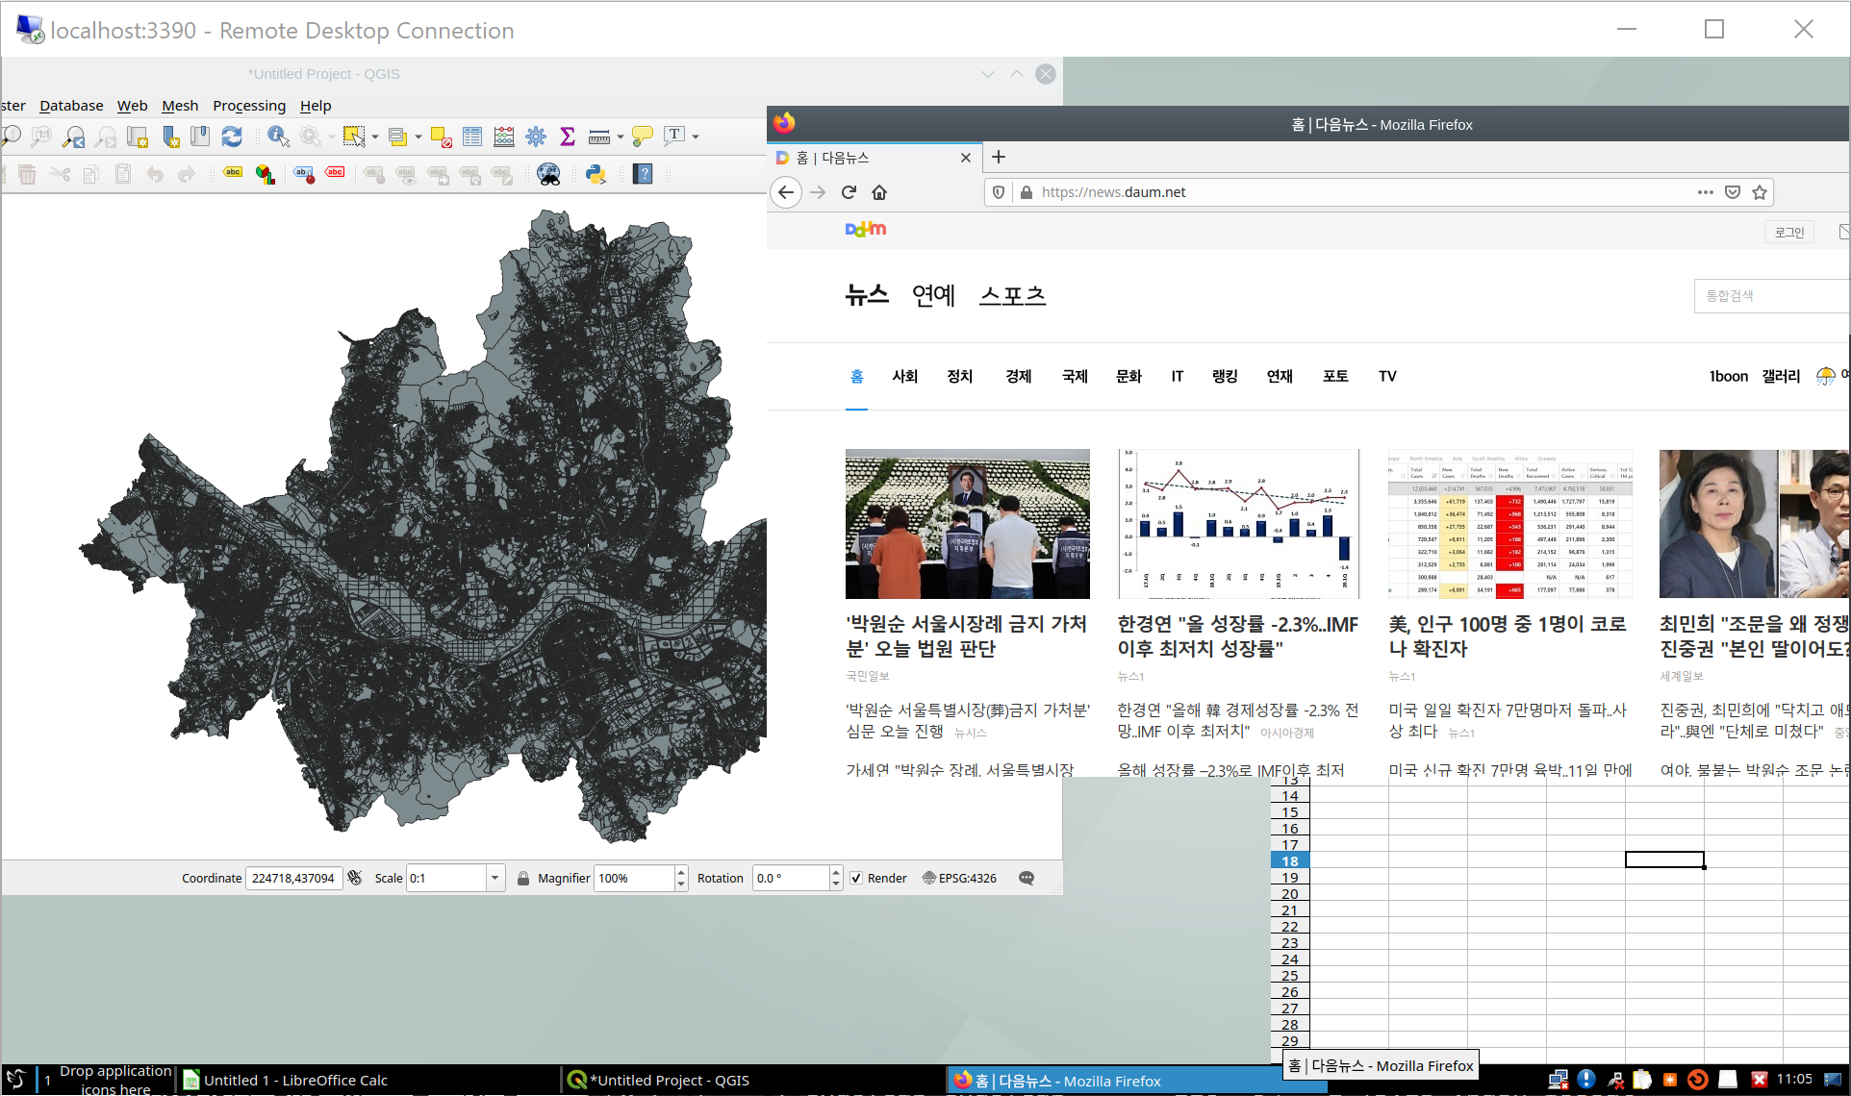The image size is (1851, 1096).
Task: Click the 로그인 button on Daum
Action: (x=1789, y=232)
